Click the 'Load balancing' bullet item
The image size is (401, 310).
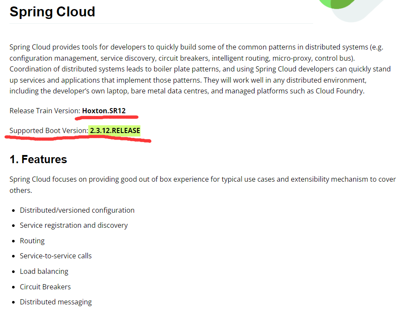(x=44, y=271)
